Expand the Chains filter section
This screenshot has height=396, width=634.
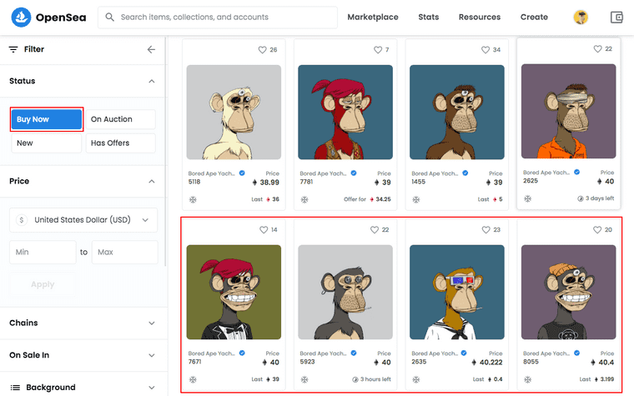83,323
